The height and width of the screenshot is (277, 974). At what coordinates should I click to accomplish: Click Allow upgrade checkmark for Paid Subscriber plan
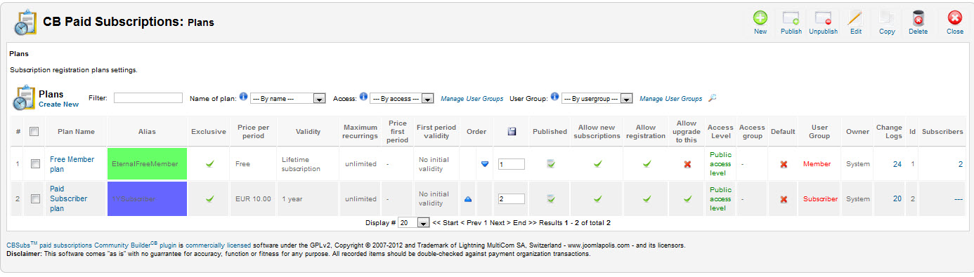pyautogui.click(x=687, y=199)
